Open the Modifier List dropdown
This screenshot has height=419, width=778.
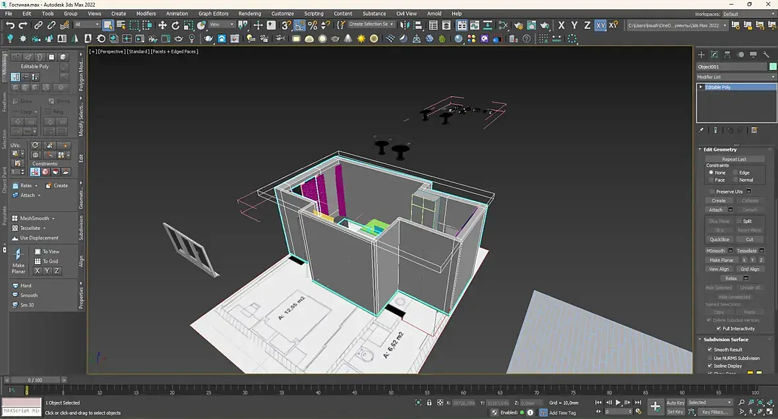click(736, 77)
